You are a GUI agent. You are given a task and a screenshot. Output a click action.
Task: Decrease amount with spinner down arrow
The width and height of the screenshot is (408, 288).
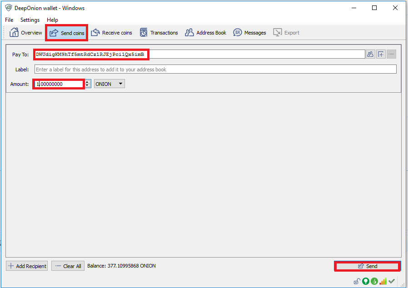click(x=88, y=86)
